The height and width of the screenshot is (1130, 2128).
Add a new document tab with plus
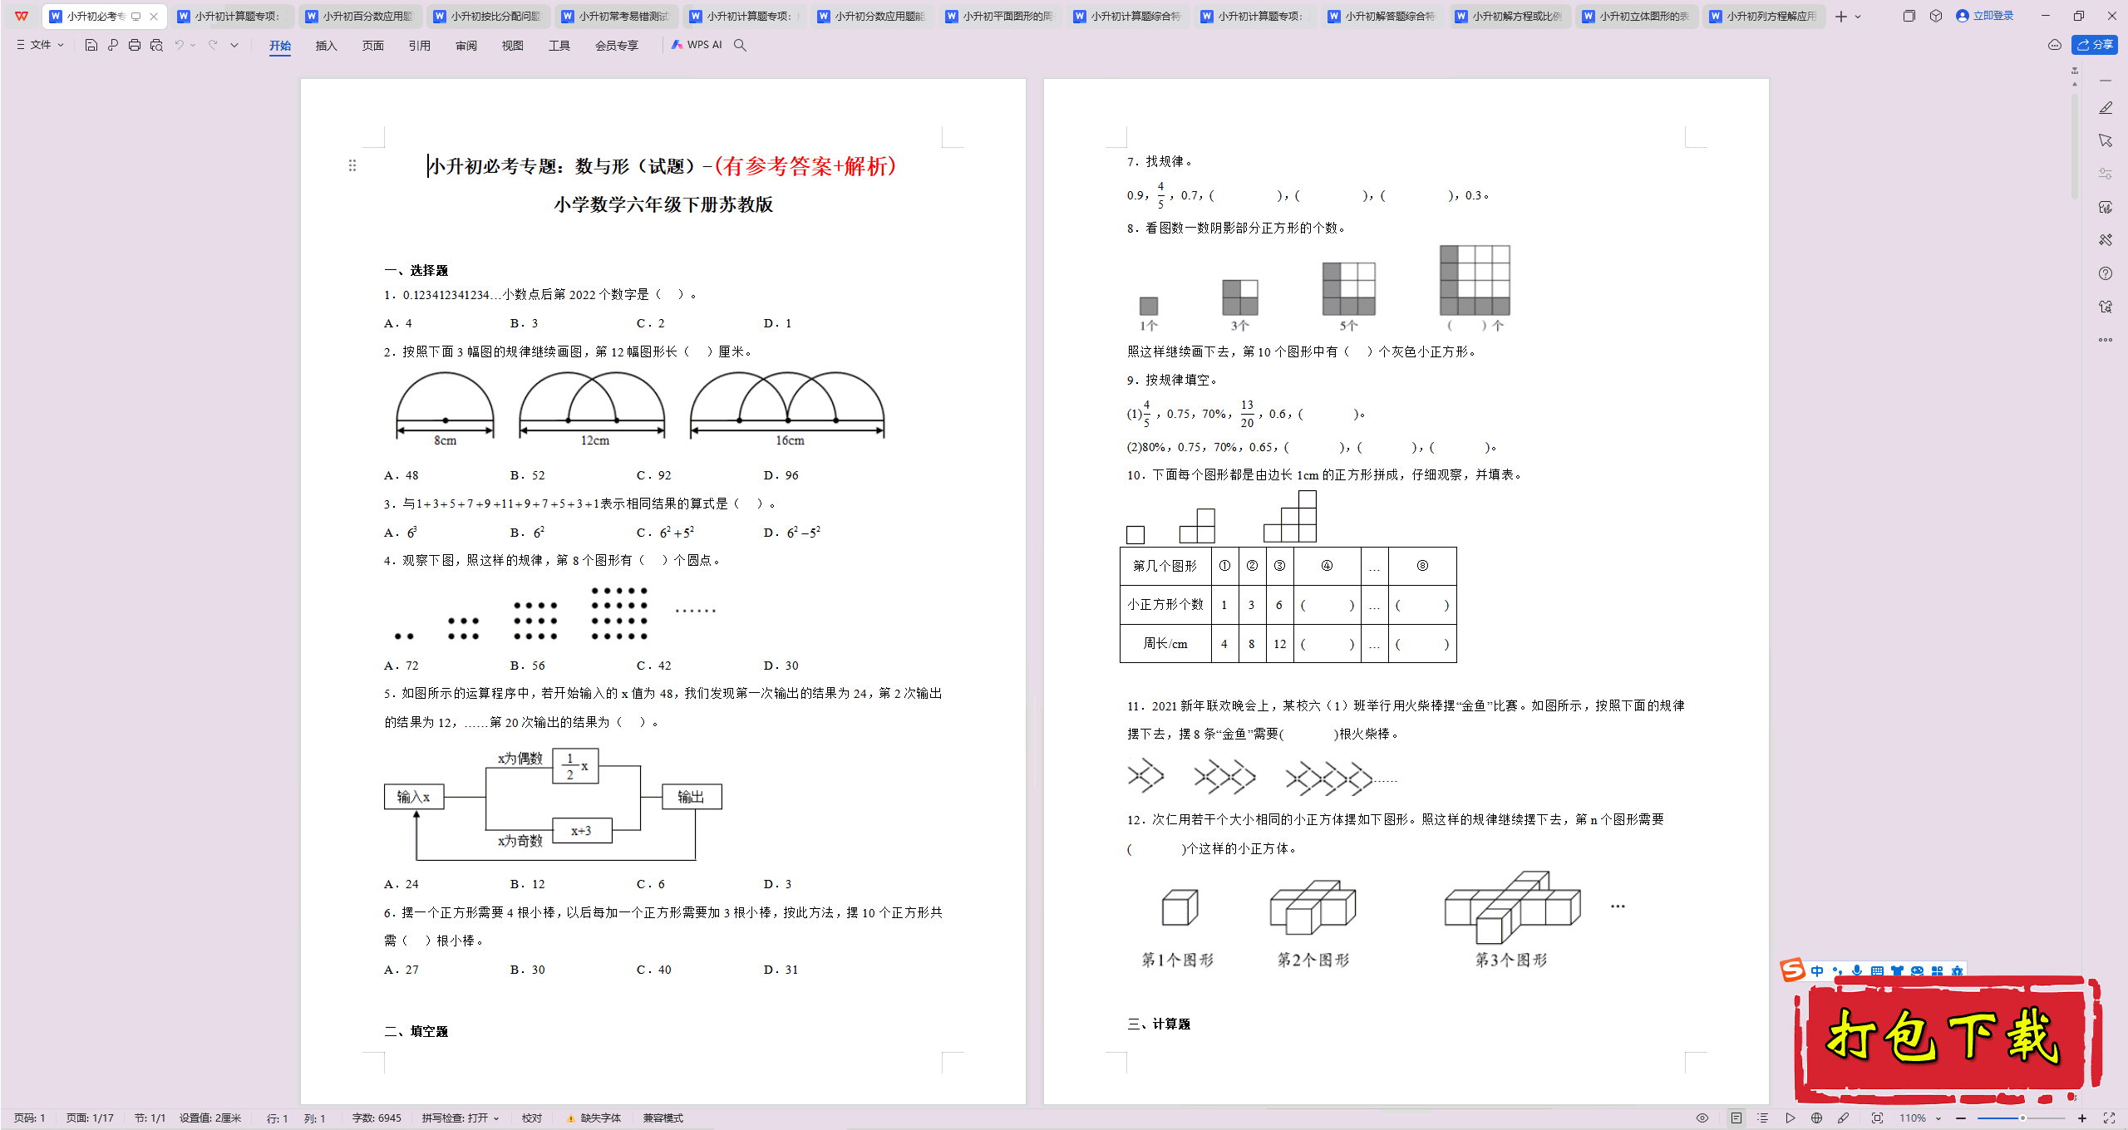(x=1840, y=16)
